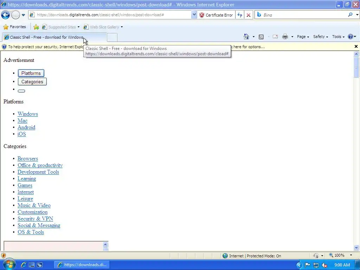Open Social & Messaging link

(x=39, y=225)
